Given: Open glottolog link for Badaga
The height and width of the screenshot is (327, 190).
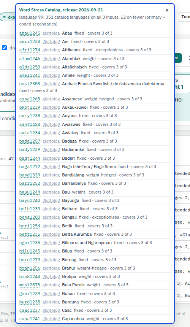Looking at the screenshot, I should (51, 141).
